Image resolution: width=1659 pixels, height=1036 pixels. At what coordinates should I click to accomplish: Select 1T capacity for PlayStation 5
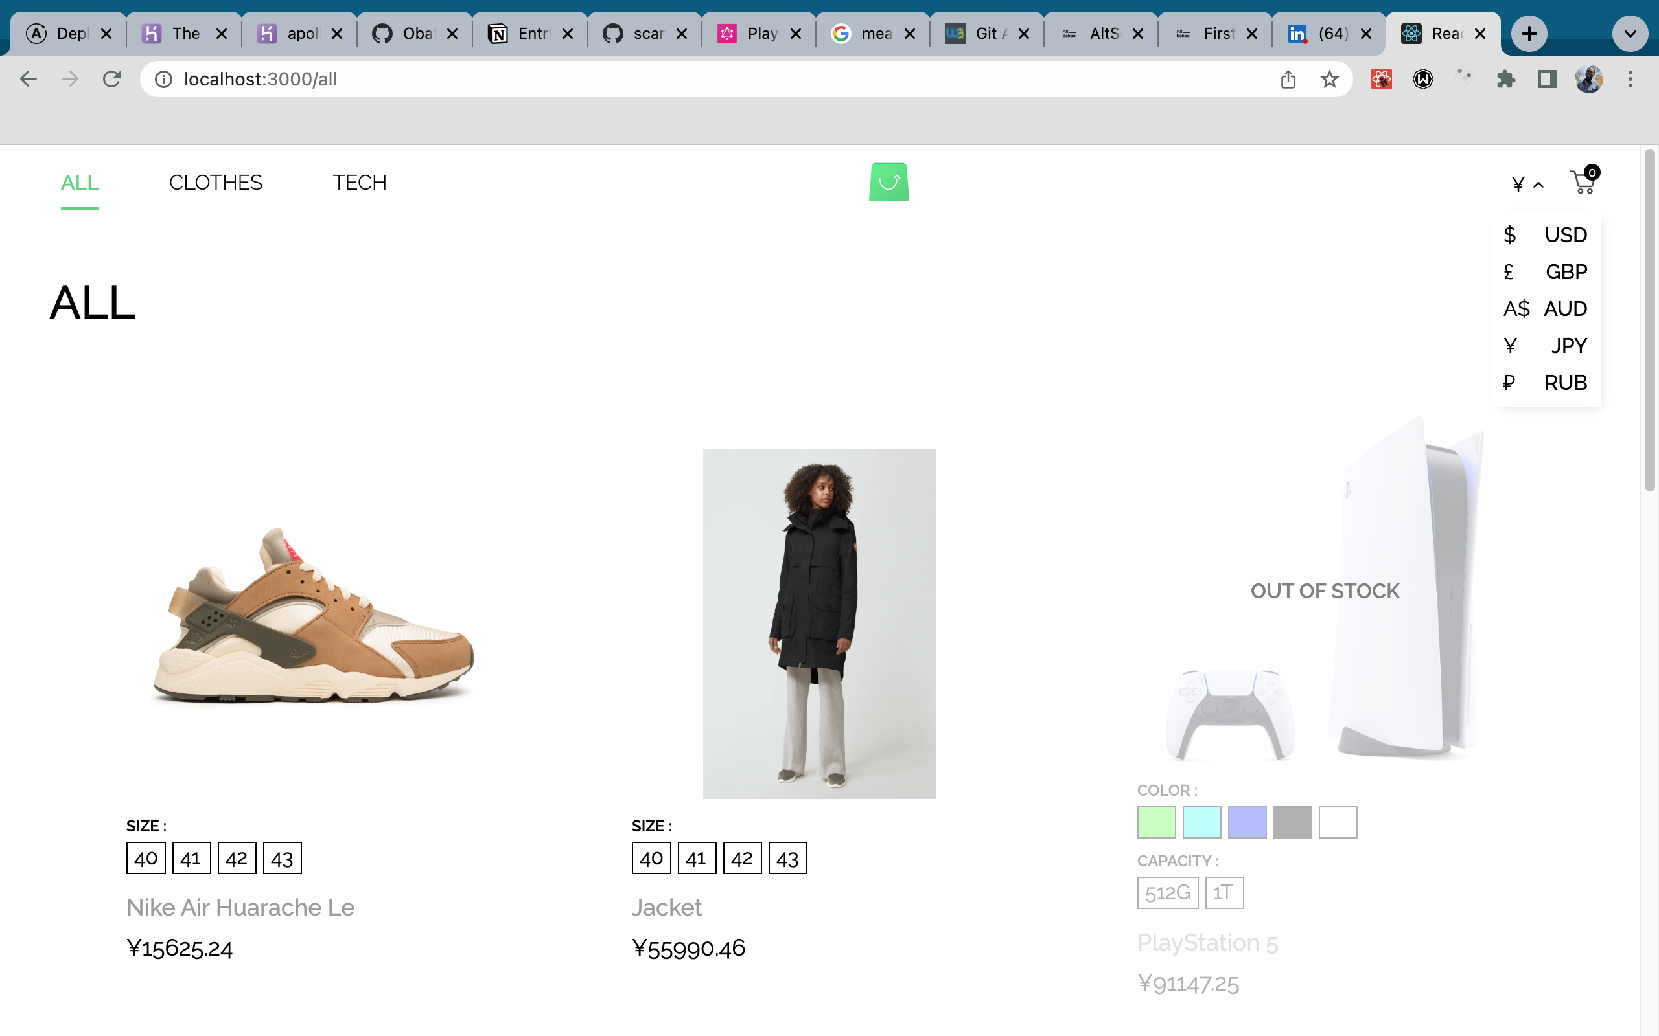click(1224, 893)
